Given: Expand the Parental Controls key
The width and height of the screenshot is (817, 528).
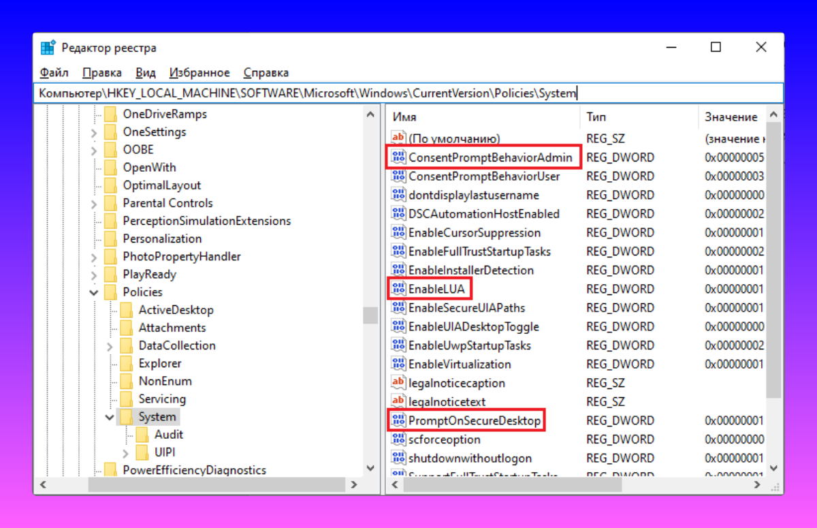Looking at the screenshot, I should [x=94, y=203].
